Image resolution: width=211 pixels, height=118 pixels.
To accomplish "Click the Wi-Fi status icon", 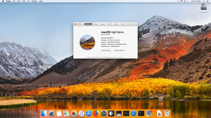I will click(181, 1).
